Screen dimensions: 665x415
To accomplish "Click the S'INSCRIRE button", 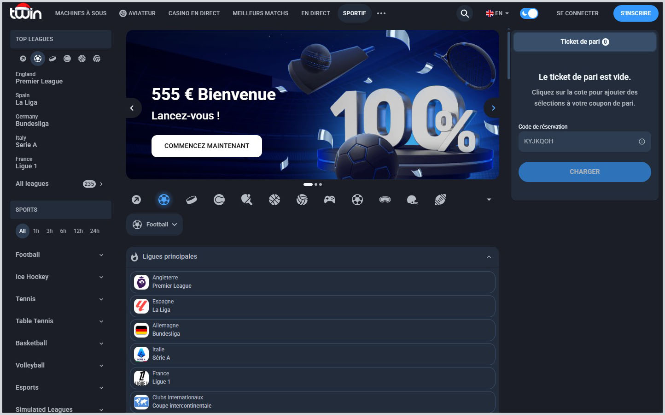I will pyautogui.click(x=636, y=13).
